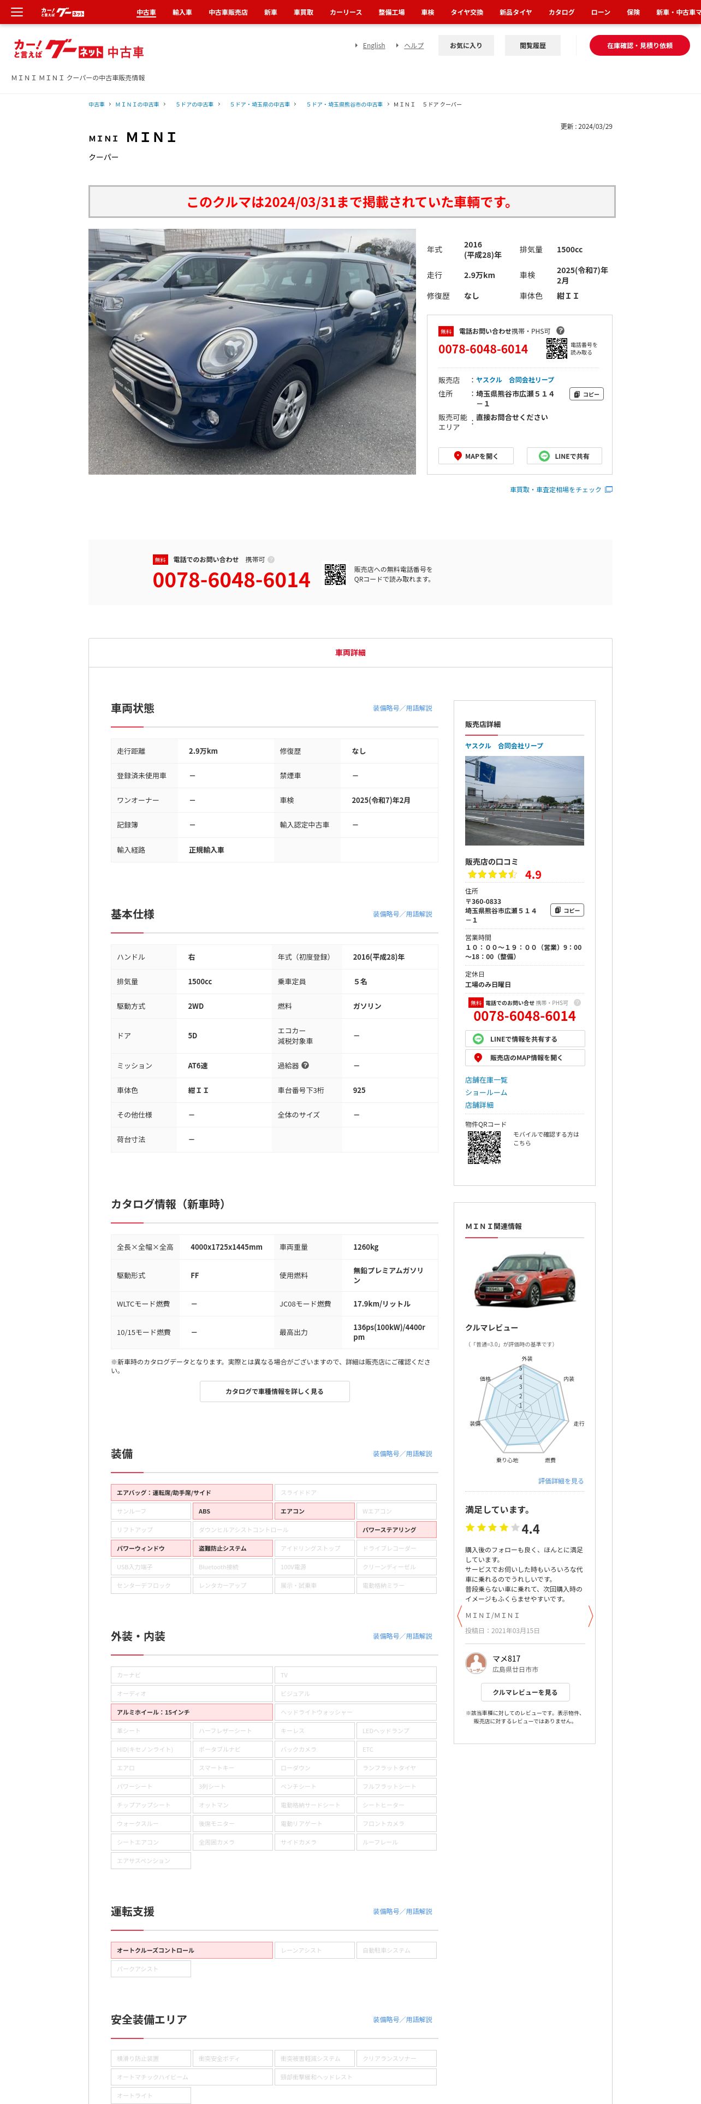The height and width of the screenshot is (2104, 701).
Task: Copy the address with the top コピー button
Action: coord(587,394)
